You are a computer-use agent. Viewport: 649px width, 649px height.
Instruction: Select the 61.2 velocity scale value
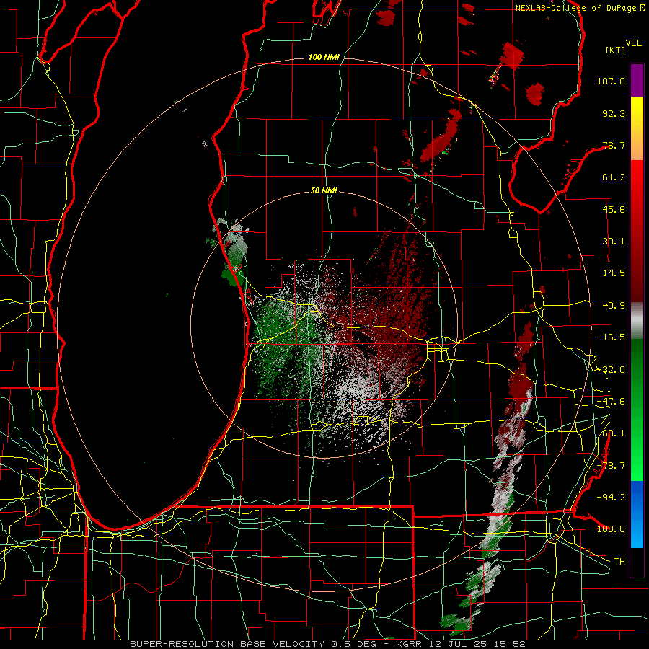614,177
